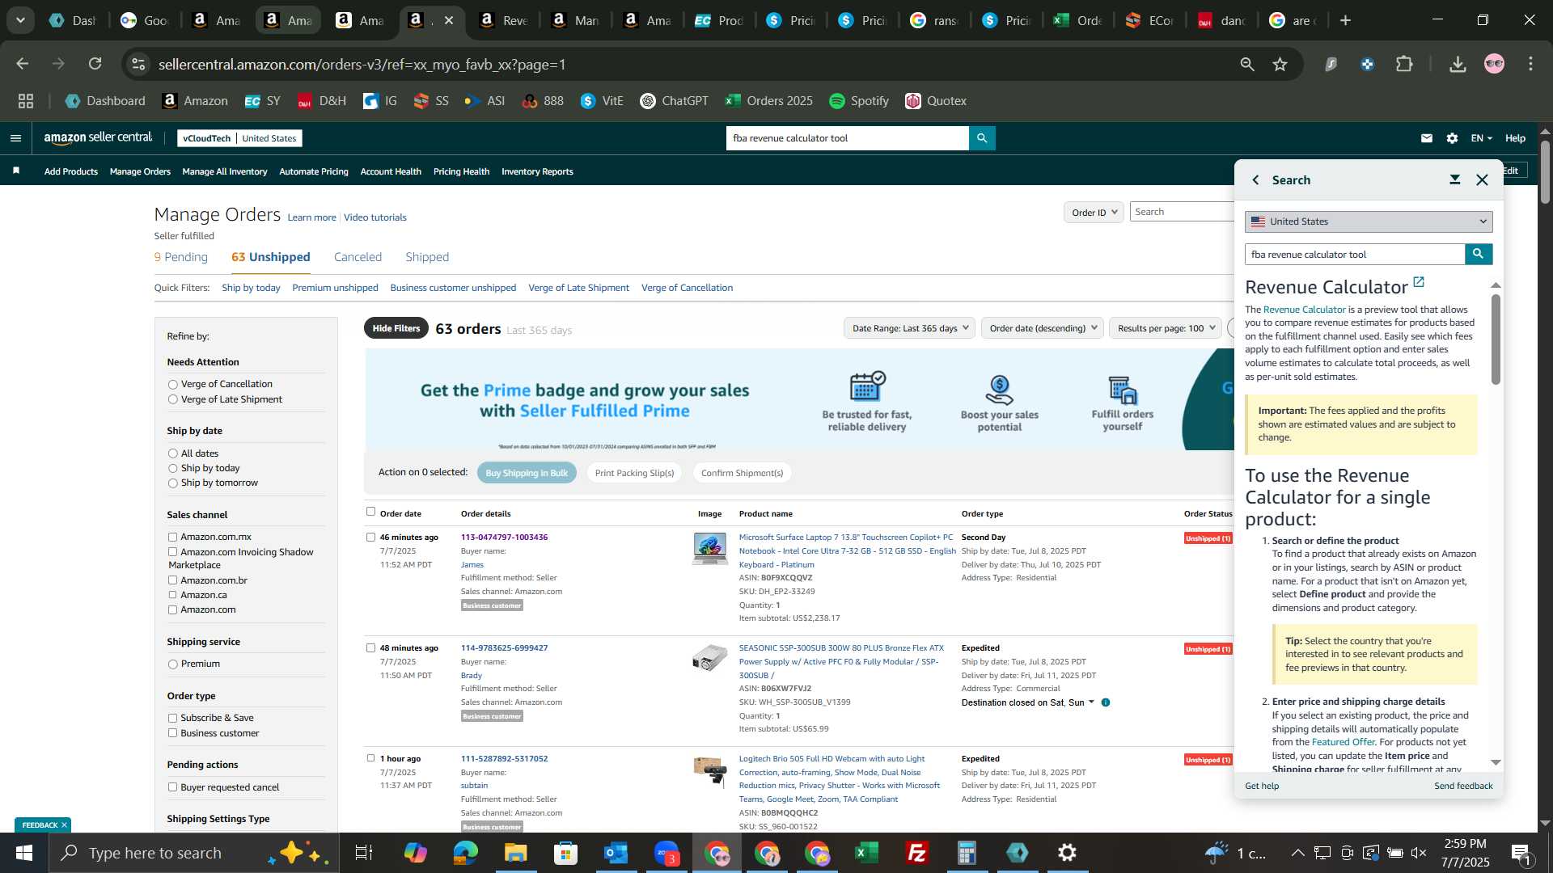Launch FileZilla from the taskbar
The image size is (1553, 873).
[917, 853]
